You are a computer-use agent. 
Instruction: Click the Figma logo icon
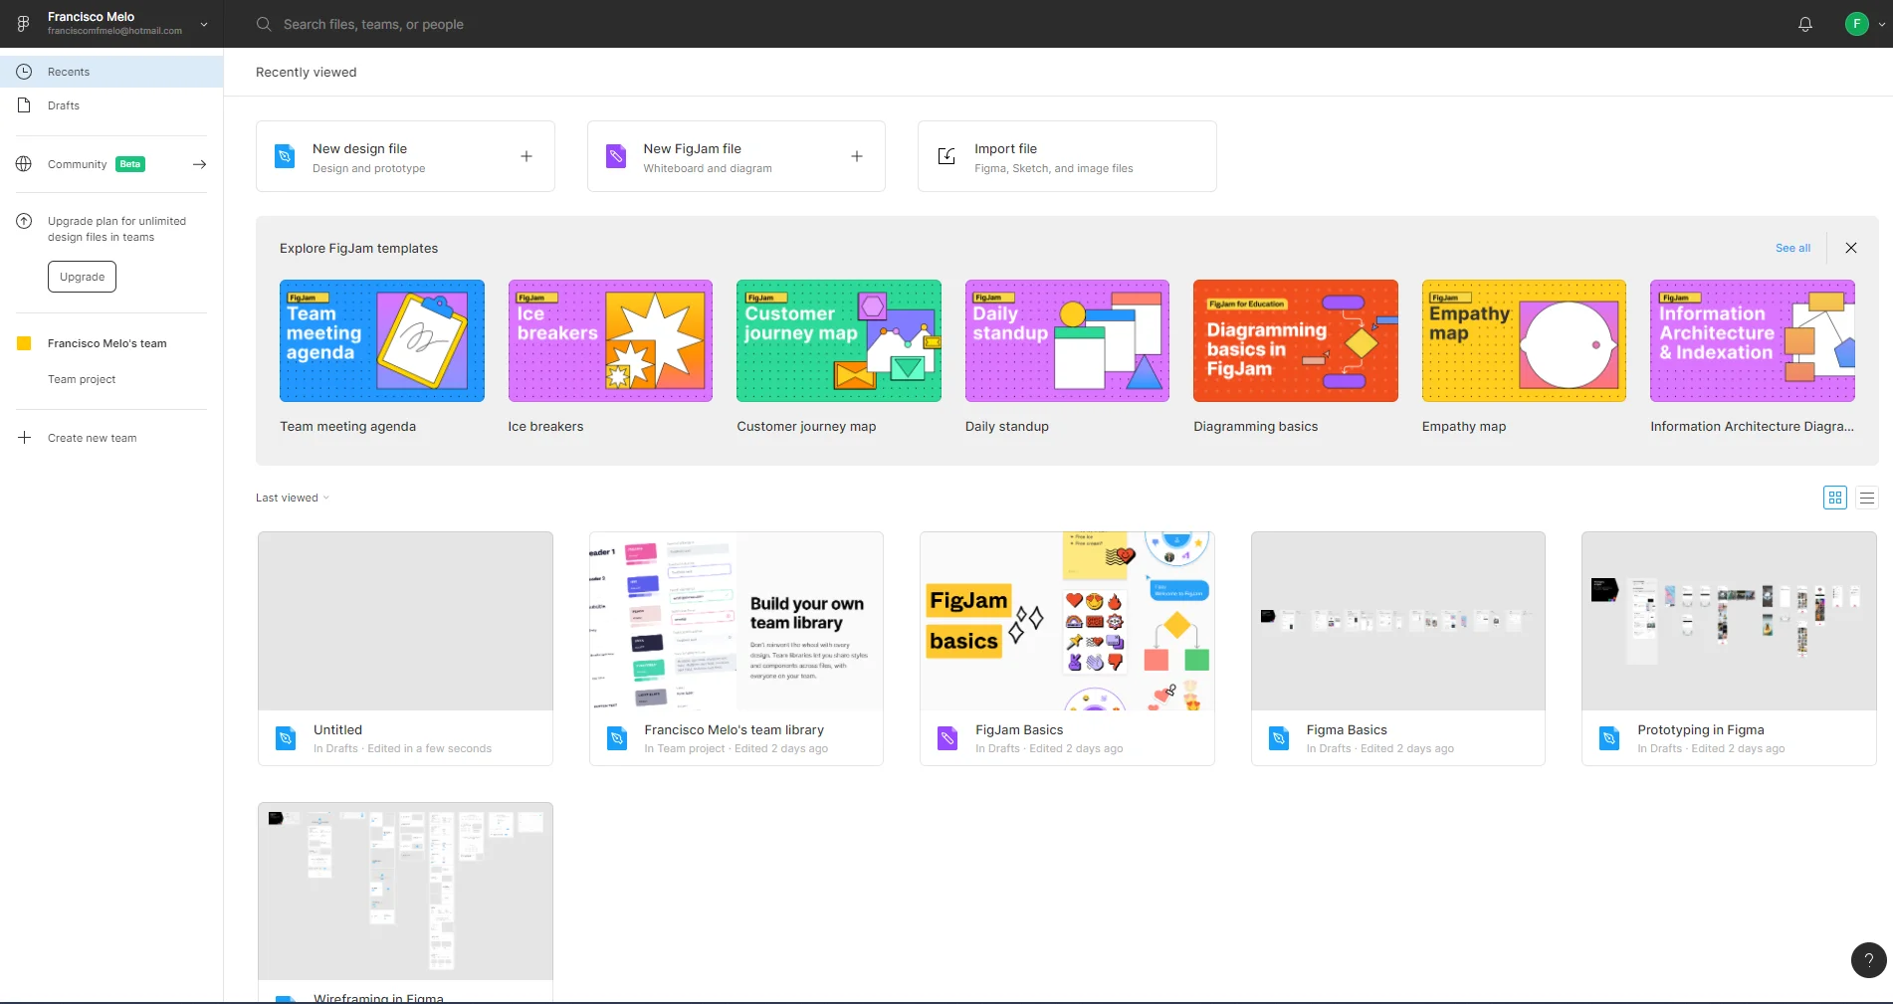(x=24, y=24)
